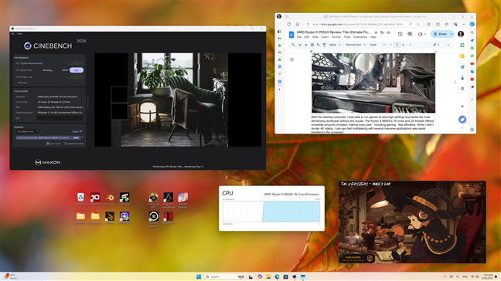
Task: Open the 100% zoom dropdown
Action: point(335,45)
